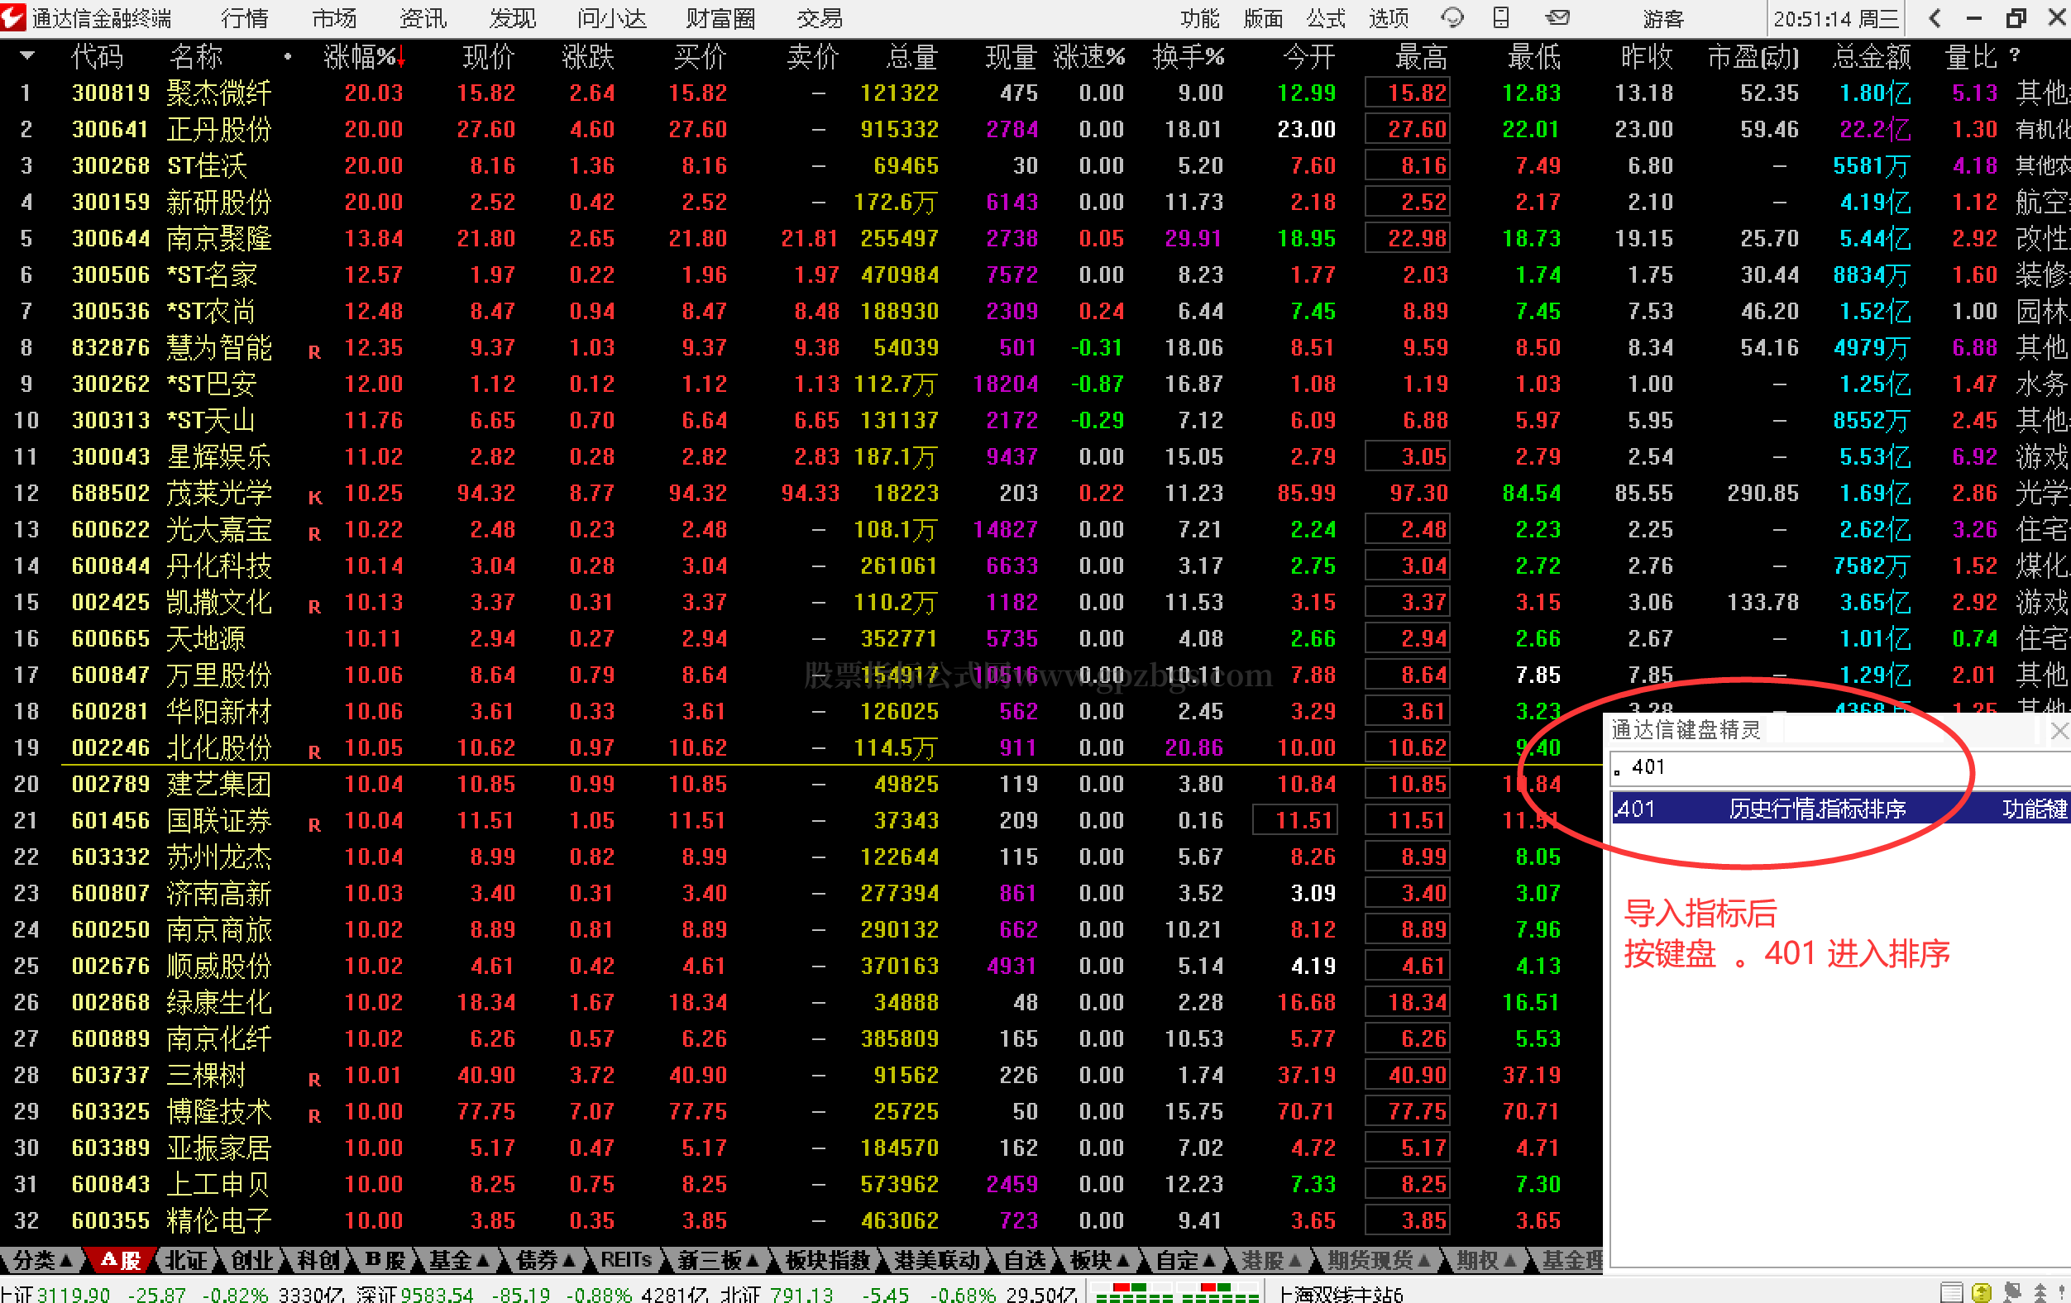
Task: Click the R mark on 北化股份 row
Action: coord(315,752)
